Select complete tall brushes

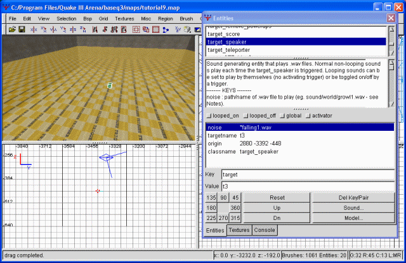pyautogui.click(x=95, y=30)
